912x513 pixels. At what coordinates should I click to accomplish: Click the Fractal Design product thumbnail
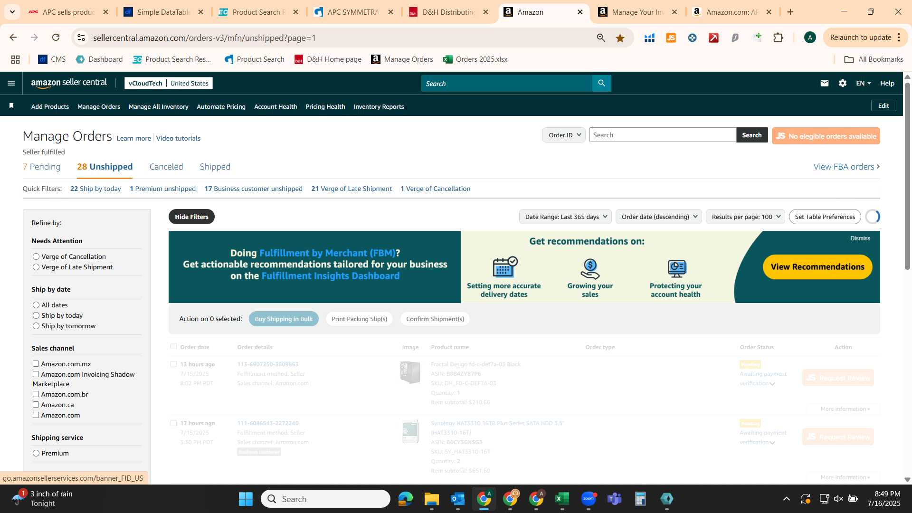410,372
